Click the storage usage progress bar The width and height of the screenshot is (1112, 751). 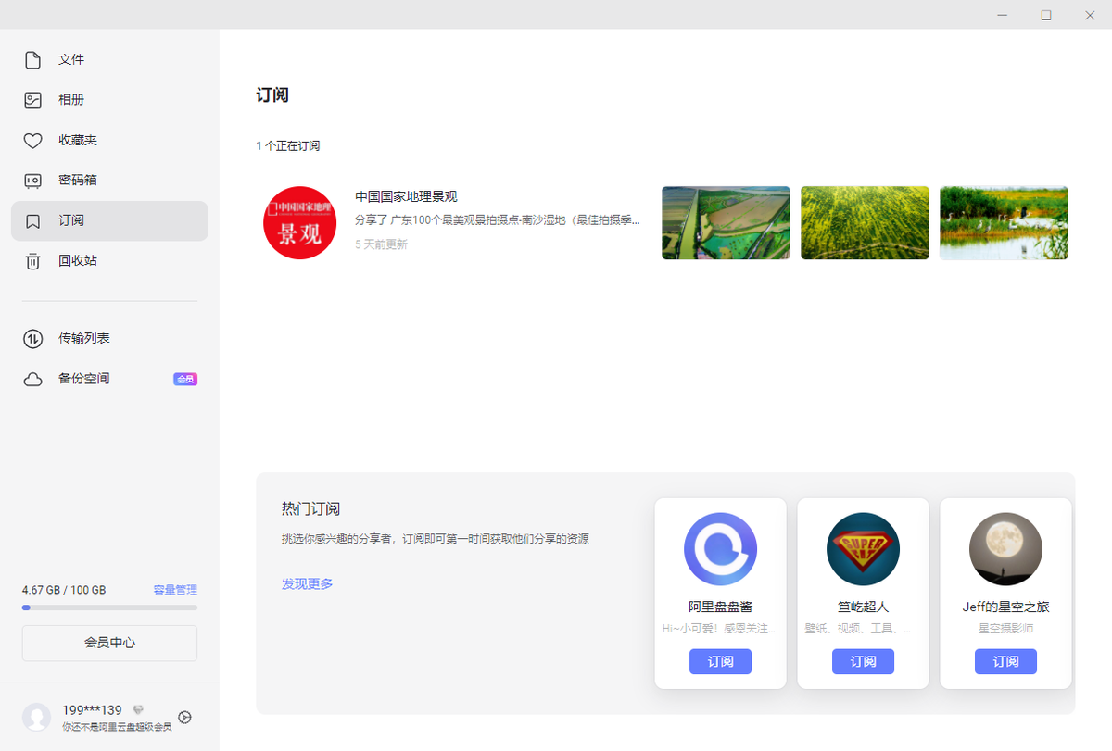coord(109,607)
